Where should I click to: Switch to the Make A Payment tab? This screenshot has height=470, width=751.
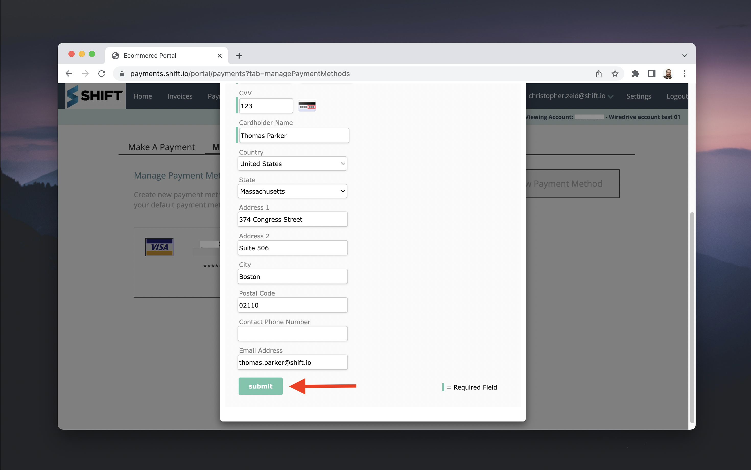161,147
